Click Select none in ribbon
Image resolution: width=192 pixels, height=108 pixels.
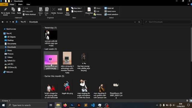(110, 11)
